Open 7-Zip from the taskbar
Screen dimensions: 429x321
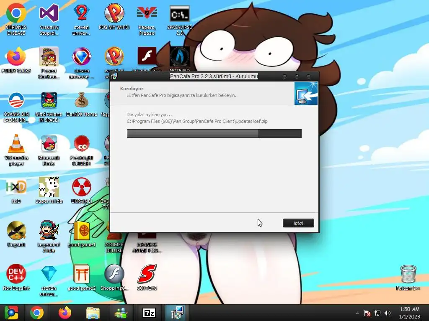(149, 313)
